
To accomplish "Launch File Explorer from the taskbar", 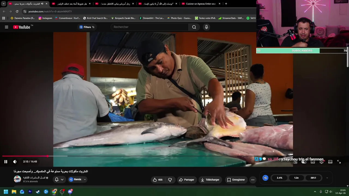I will pos(14,192).
